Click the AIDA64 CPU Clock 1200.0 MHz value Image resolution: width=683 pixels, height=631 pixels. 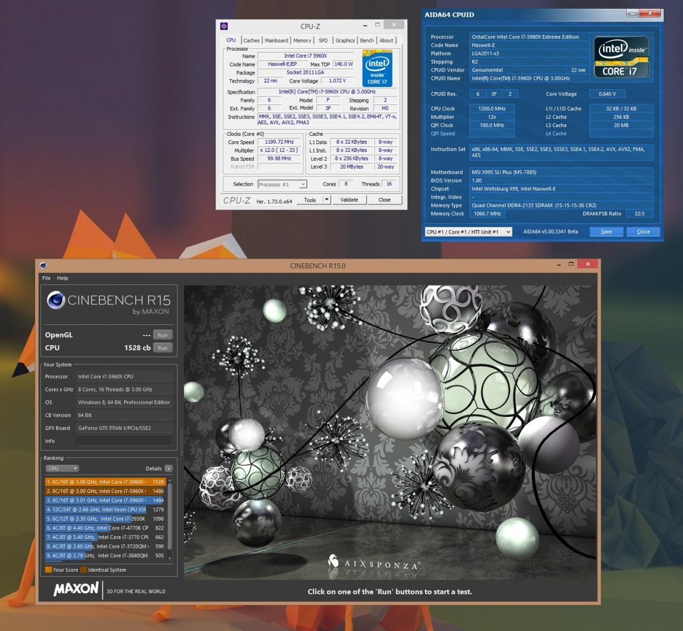(x=492, y=109)
